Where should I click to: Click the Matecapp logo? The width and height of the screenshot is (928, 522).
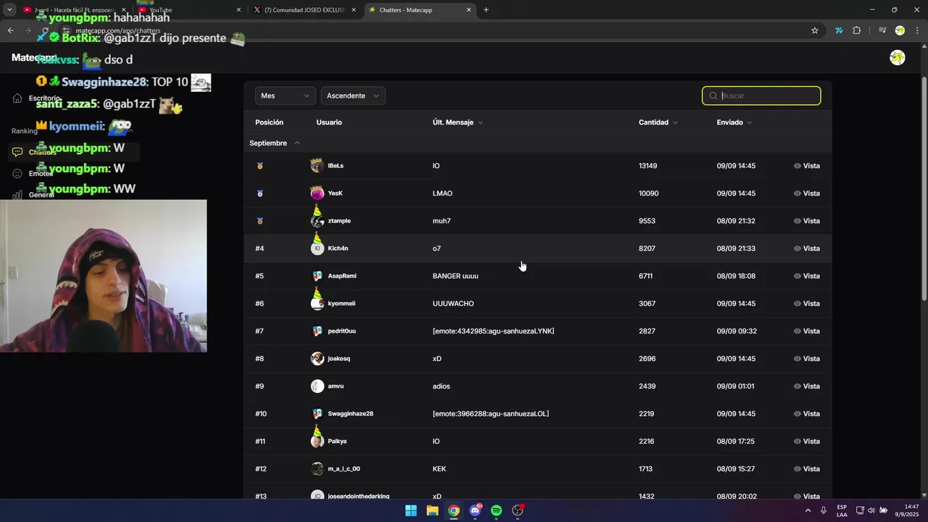click(x=34, y=58)
